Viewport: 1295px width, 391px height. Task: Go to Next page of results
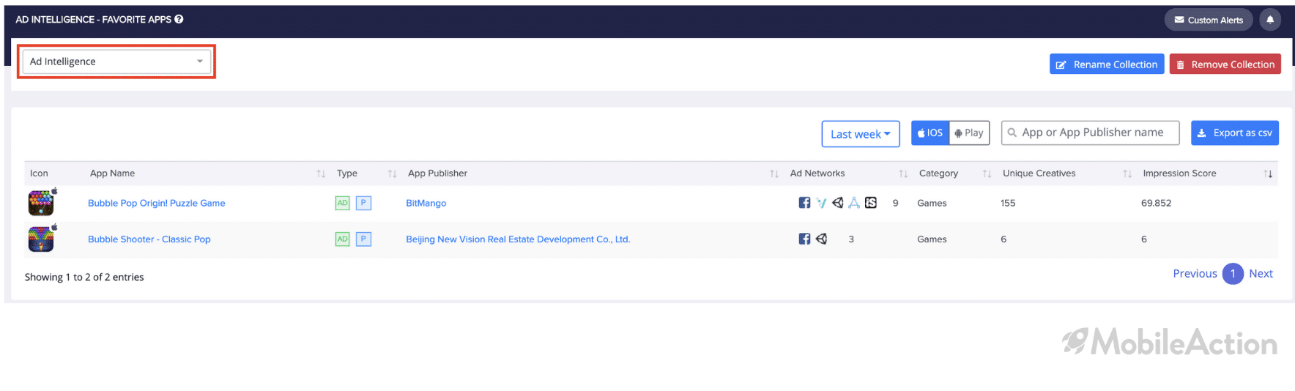click(x=1261, y=274)
